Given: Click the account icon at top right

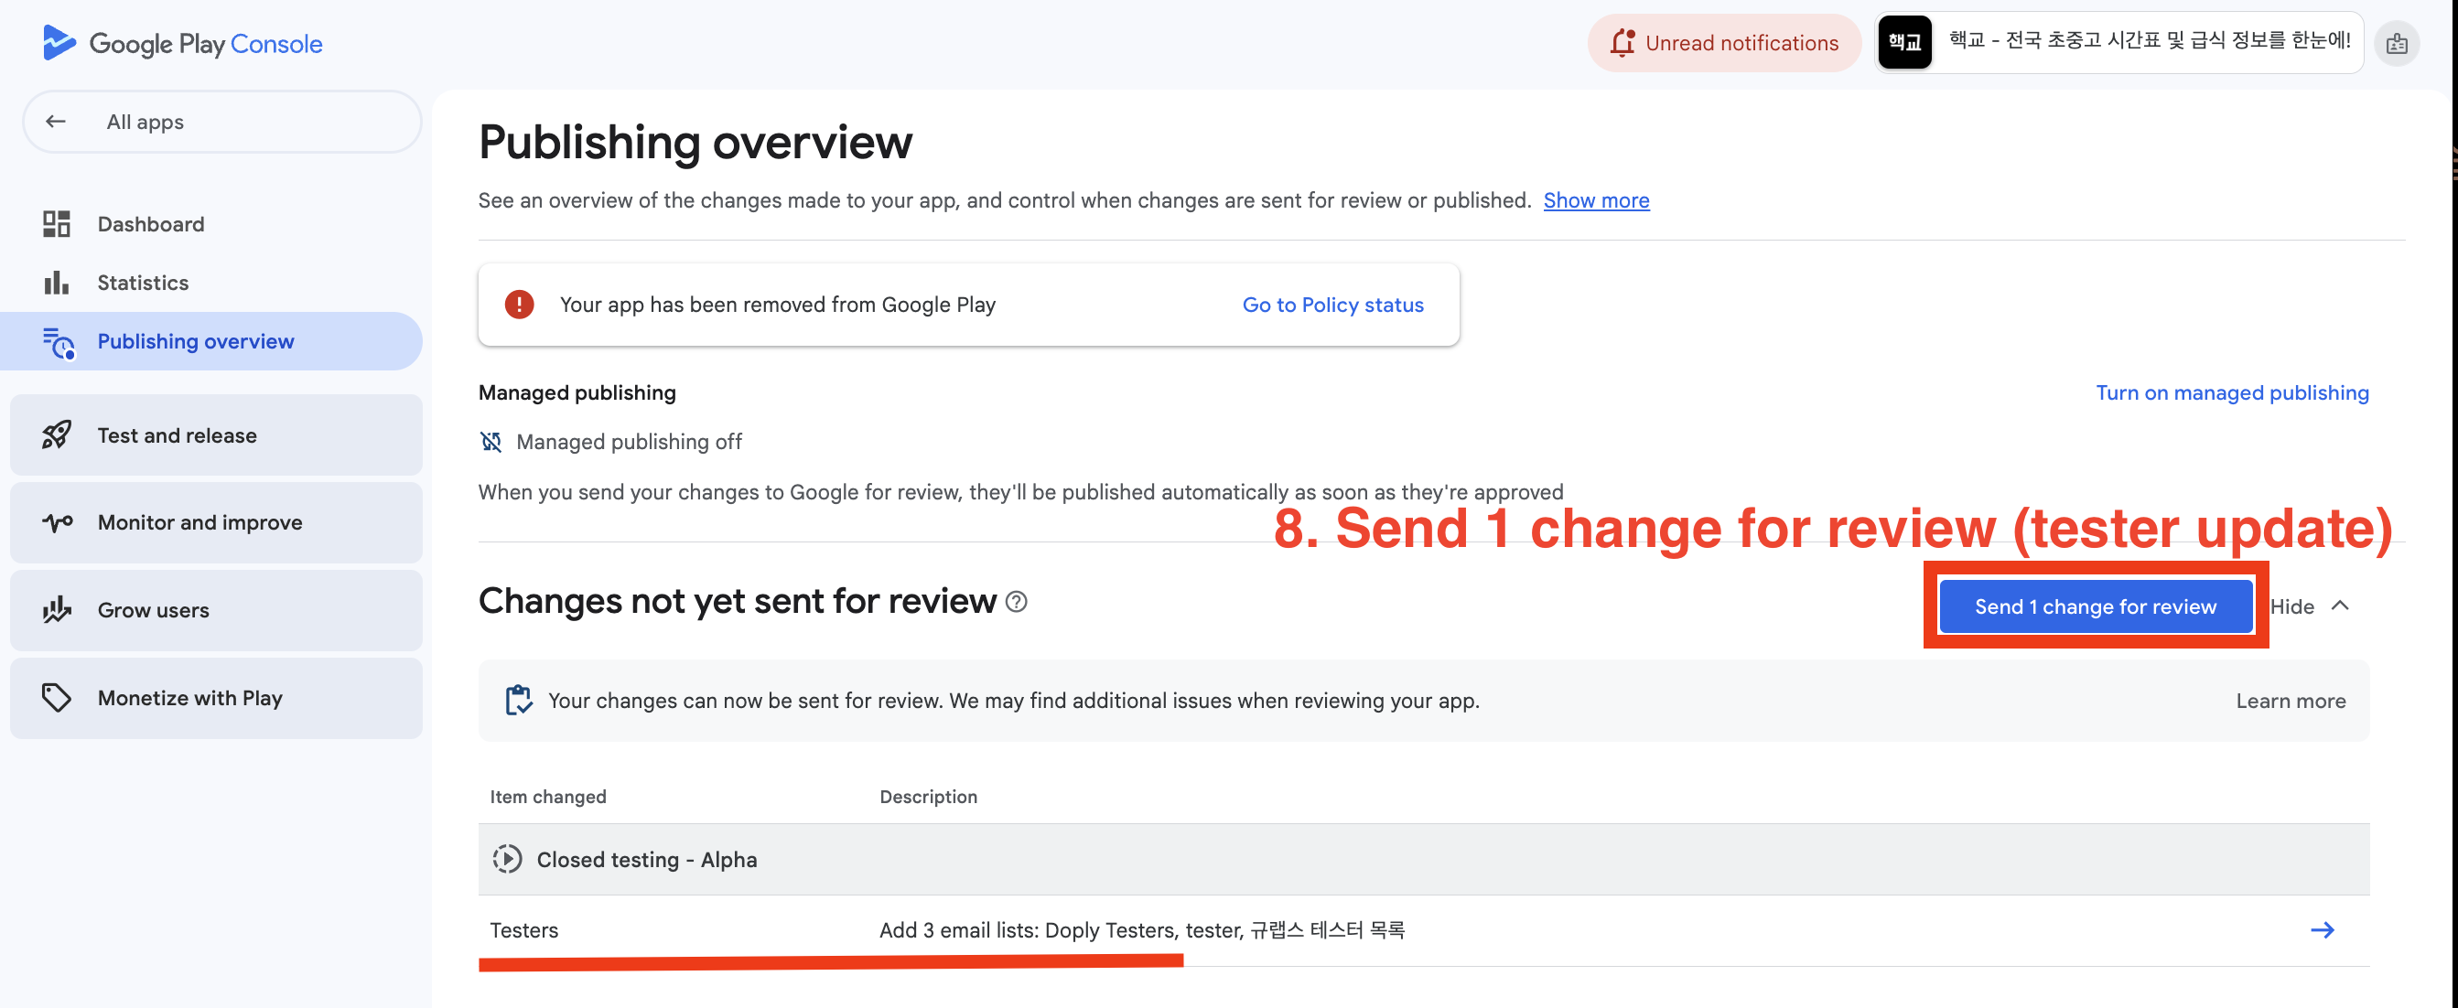Looking at the screenshot, I should (2396, 43).
